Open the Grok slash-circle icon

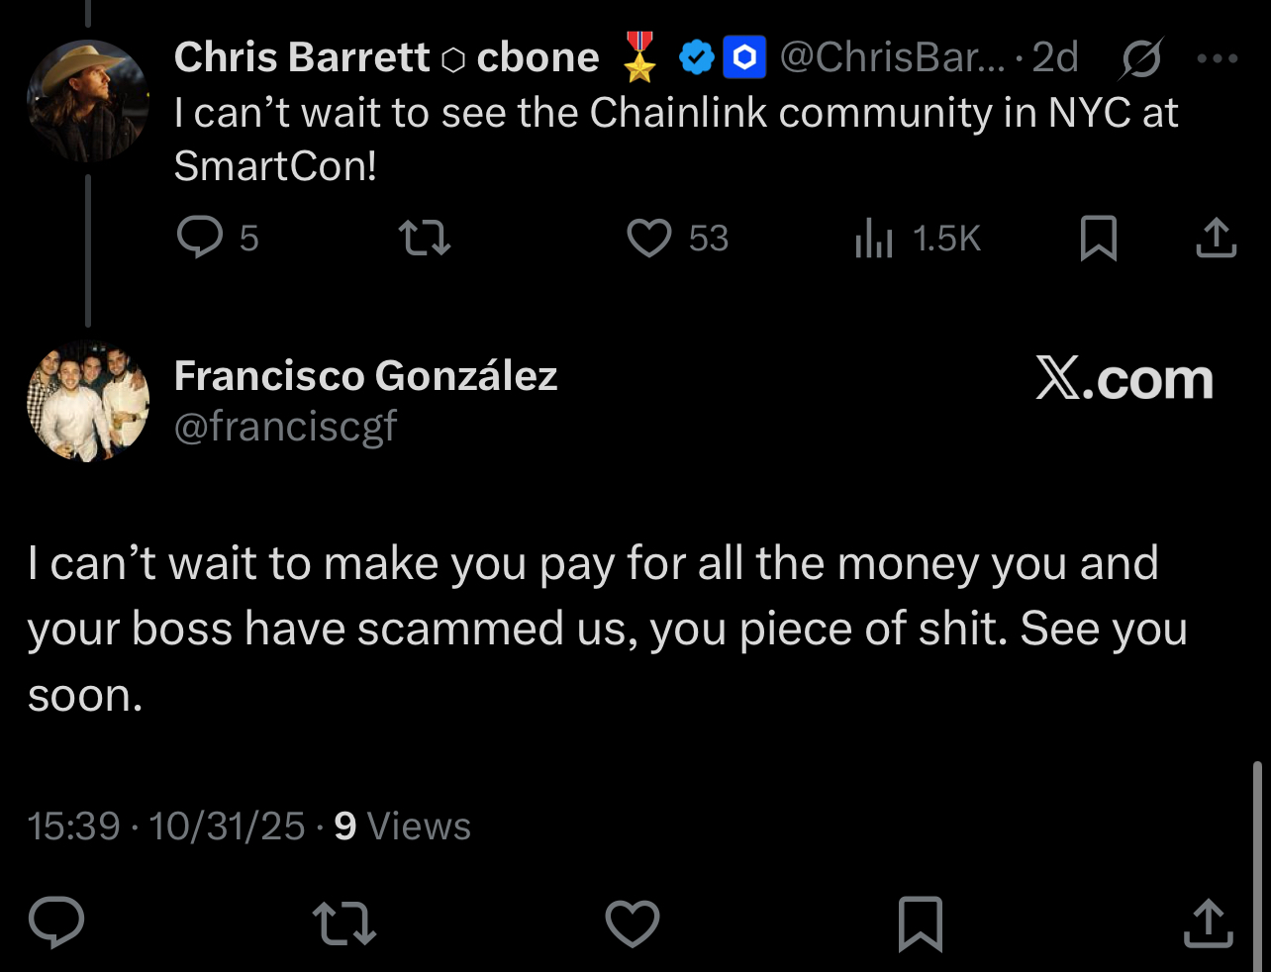tap(1140, 59)
